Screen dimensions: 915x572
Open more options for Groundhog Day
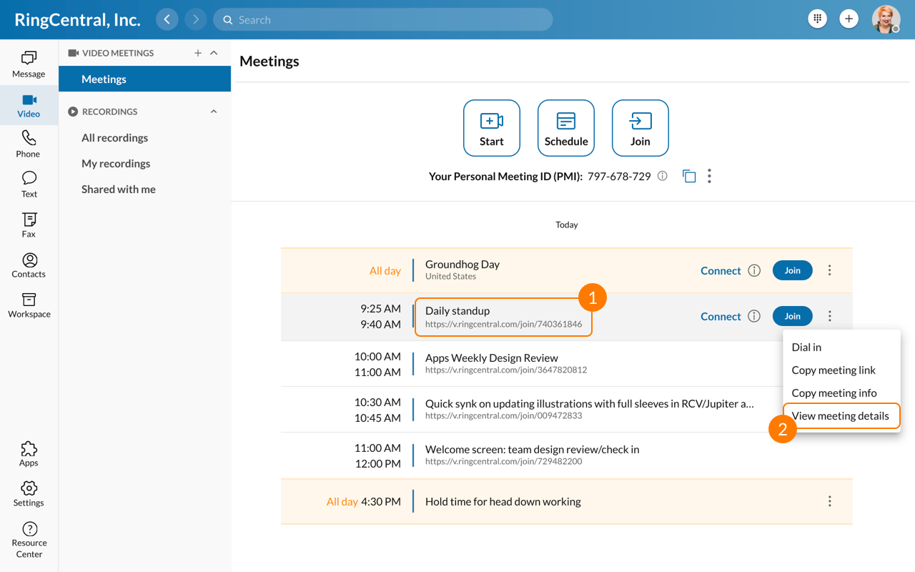point(829,270)
